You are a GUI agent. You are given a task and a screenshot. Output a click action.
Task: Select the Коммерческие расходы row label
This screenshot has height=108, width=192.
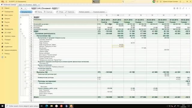coord(46,77)
